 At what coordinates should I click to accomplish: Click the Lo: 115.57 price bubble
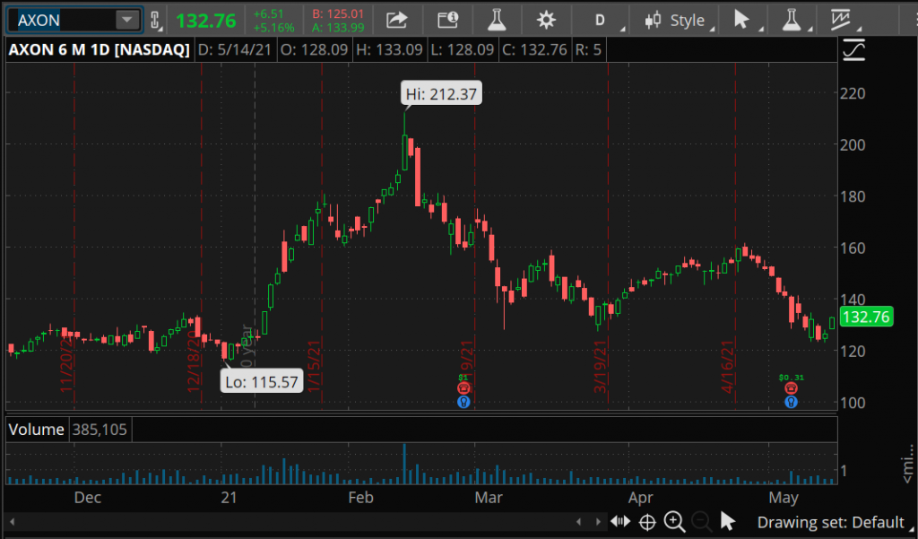(262, 382)
